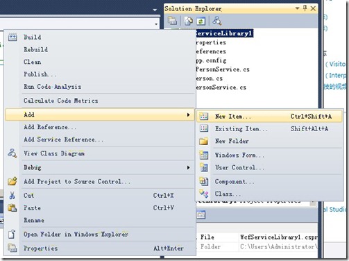349x261 pixels.
Task: Expand the Debug submenu arrow
Action: click(189, 167)
